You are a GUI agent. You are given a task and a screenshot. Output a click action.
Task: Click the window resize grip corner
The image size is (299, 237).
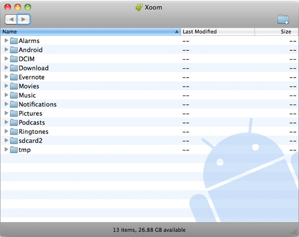click(295, 232)
